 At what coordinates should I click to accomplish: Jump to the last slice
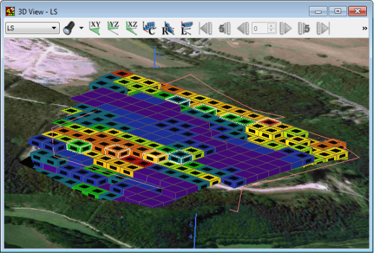click(323, 28)
